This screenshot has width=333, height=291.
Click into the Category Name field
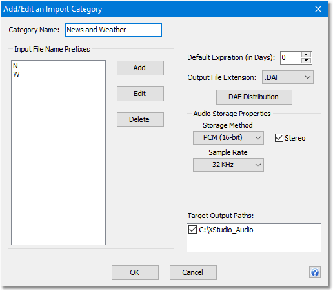pyautogui.click(x=114, y=30)
